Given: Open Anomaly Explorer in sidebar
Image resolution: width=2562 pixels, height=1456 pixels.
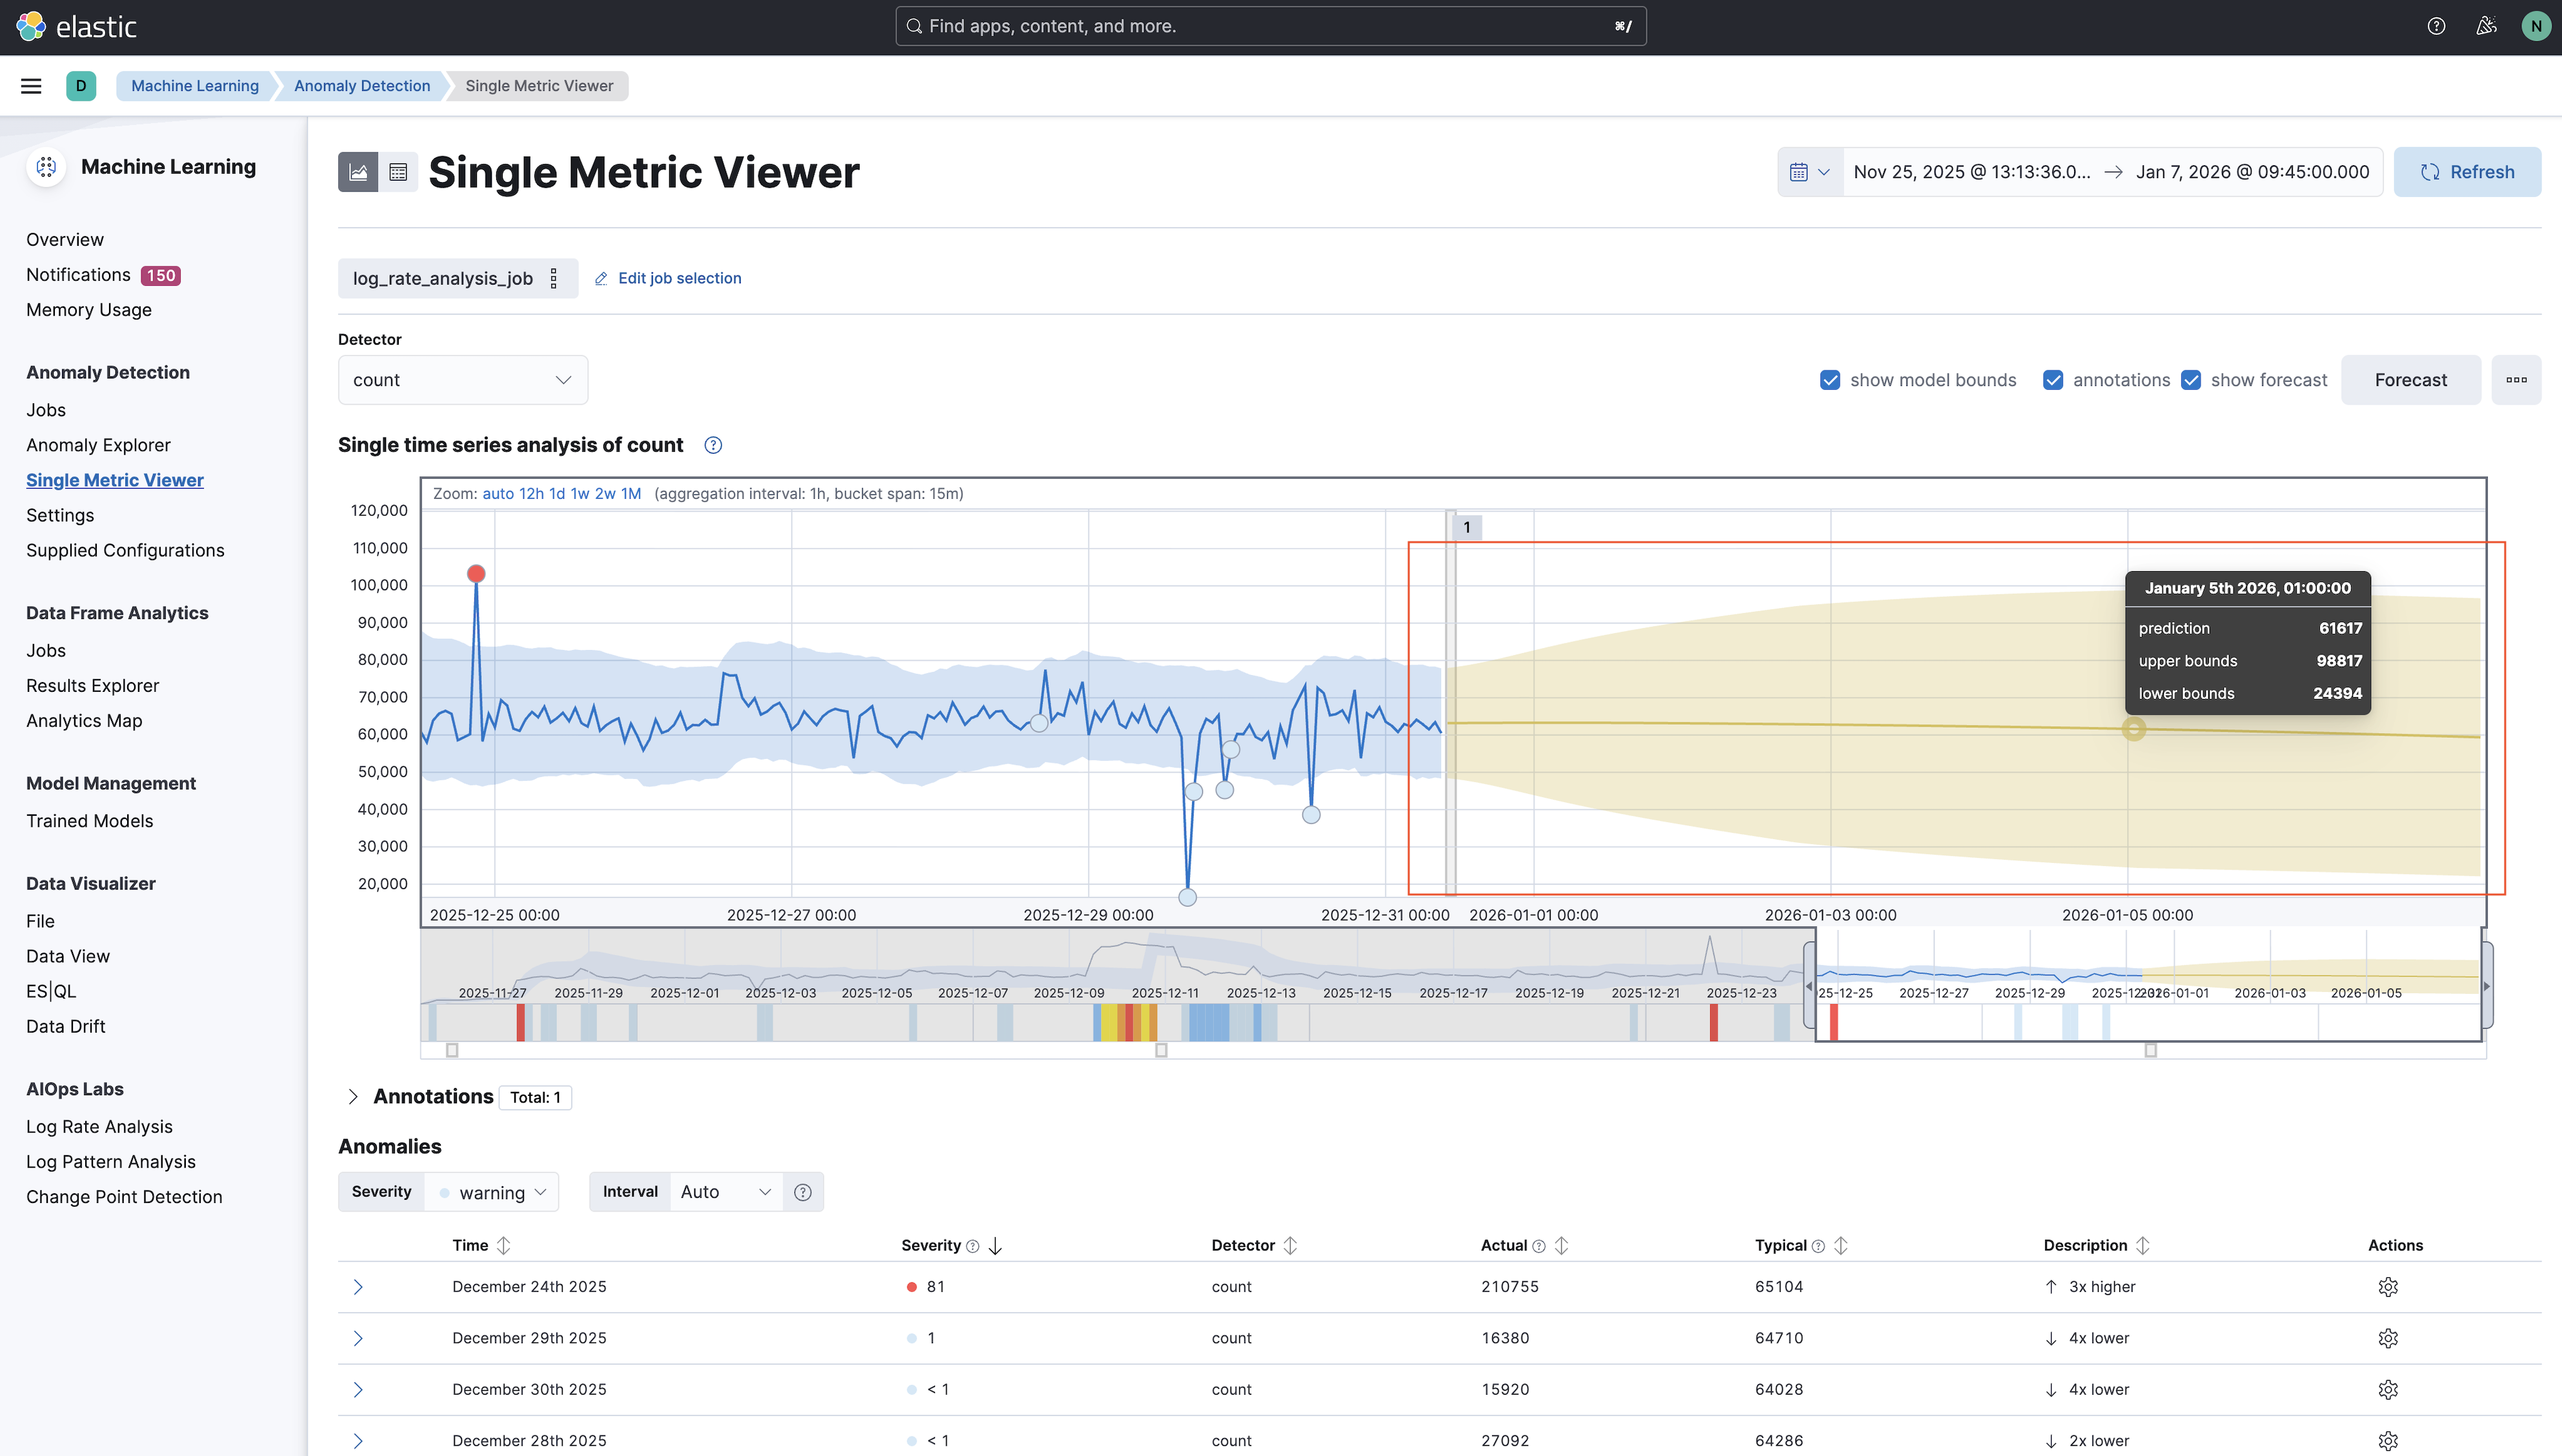Looking at the screenshot, I should coord(98,445).
